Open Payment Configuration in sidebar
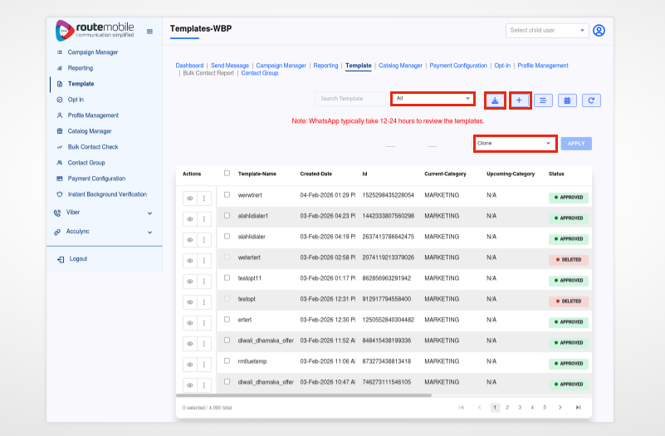 (96, 179)
